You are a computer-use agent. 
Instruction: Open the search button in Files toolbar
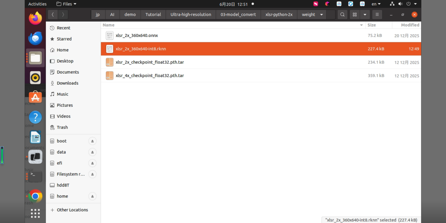point(342,15)
